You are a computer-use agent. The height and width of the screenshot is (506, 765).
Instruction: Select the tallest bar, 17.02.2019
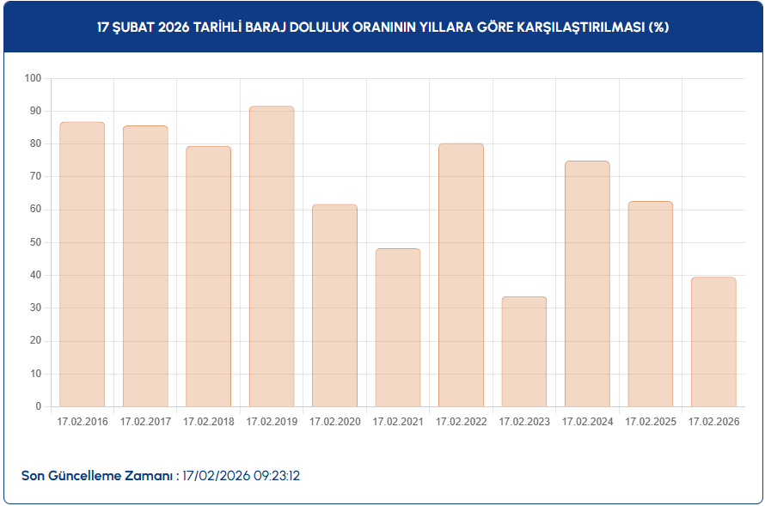click(272, 256)
